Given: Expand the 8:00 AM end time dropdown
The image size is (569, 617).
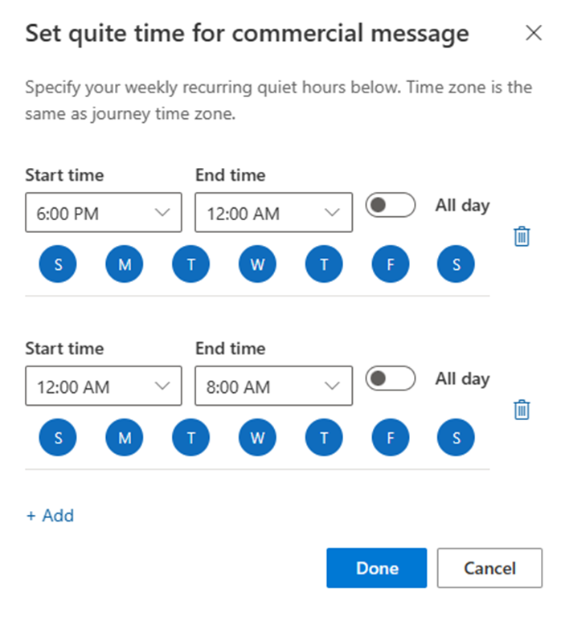Looking at the screenshot, I should [273, 386].
